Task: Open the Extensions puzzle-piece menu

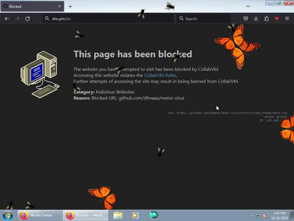Action: click(x=266, y=18)
